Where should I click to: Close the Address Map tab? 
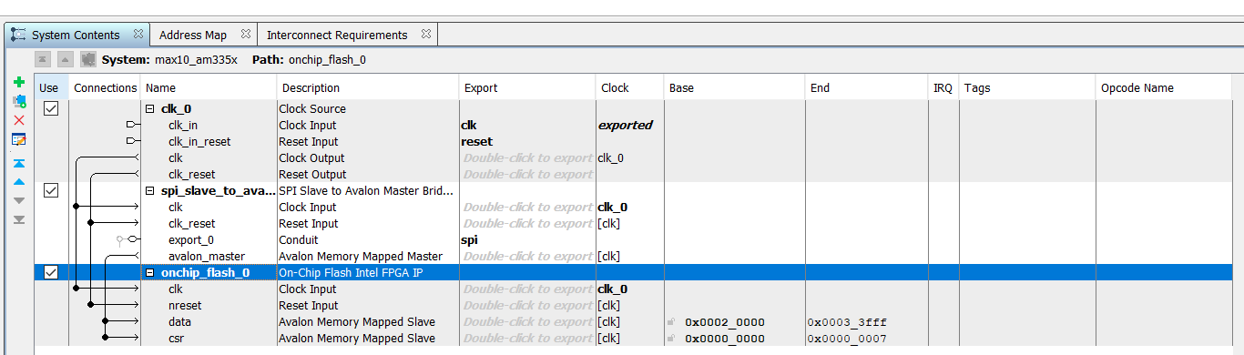point(246,35)
